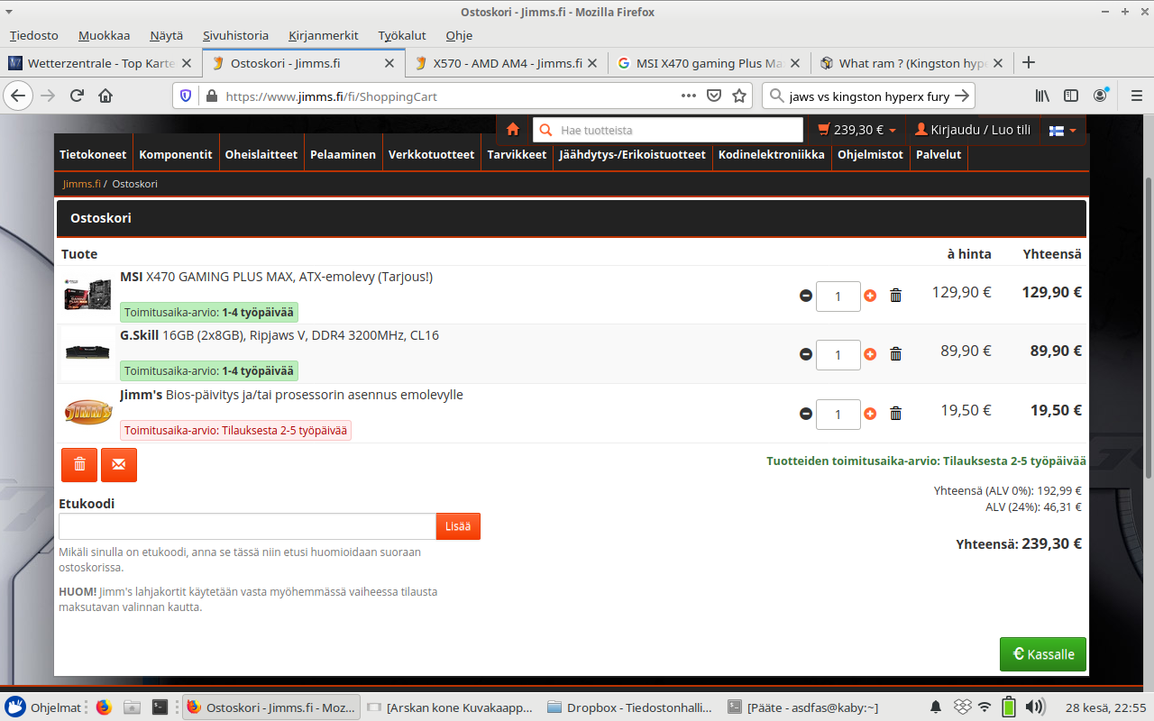Open the Firefox hamburger application menu
Screen dimensions: 1154x721
pyautogui.click(x=1135, y=96)
